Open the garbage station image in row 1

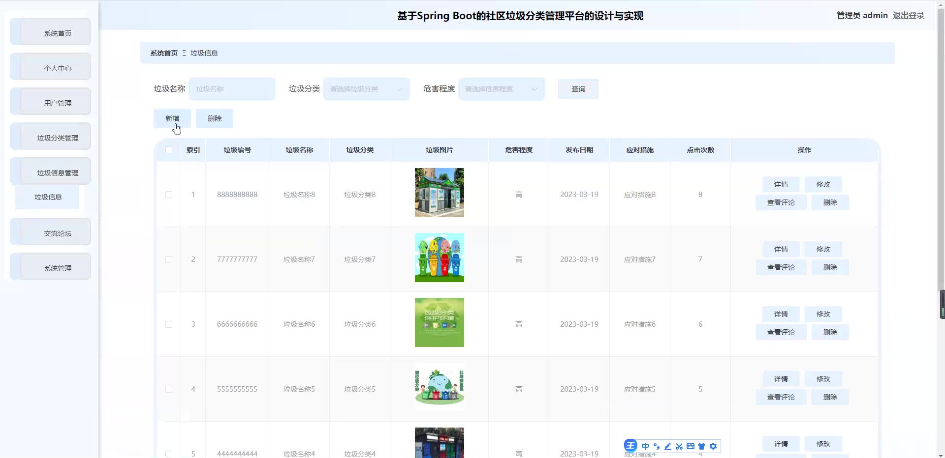440,193
